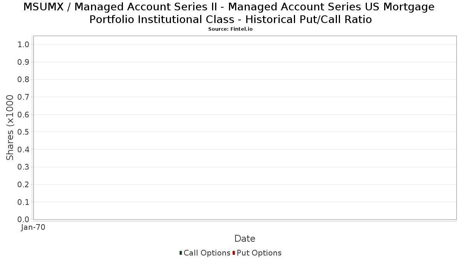Toggle the Put Options legend label
461x259 pixels.
pos(259,253)
